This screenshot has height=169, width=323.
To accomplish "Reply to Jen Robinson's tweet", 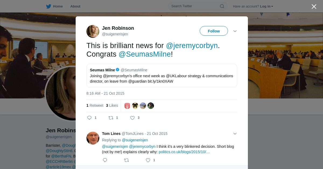I will [90, 118].
